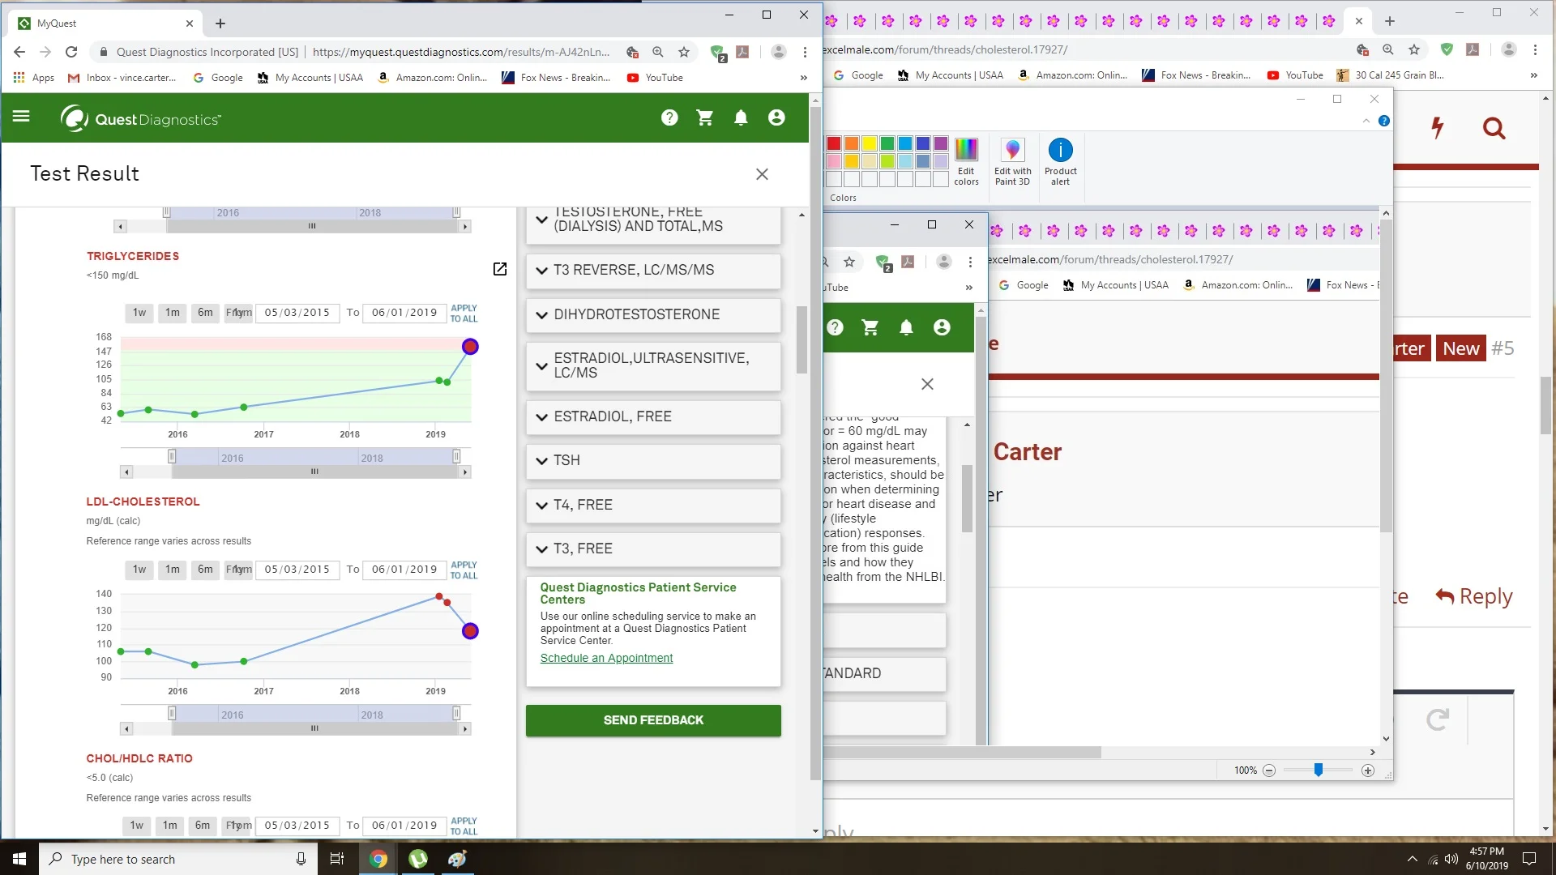This screenshot has height=875, width=1556.
Task: Open the Windows Start menu
Action: pyautogui.click(x=19, y=859)
